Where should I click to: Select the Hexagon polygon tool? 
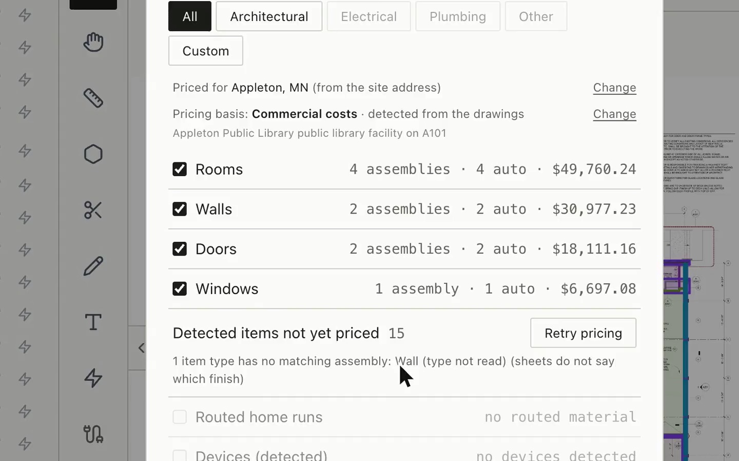[93, 154]
